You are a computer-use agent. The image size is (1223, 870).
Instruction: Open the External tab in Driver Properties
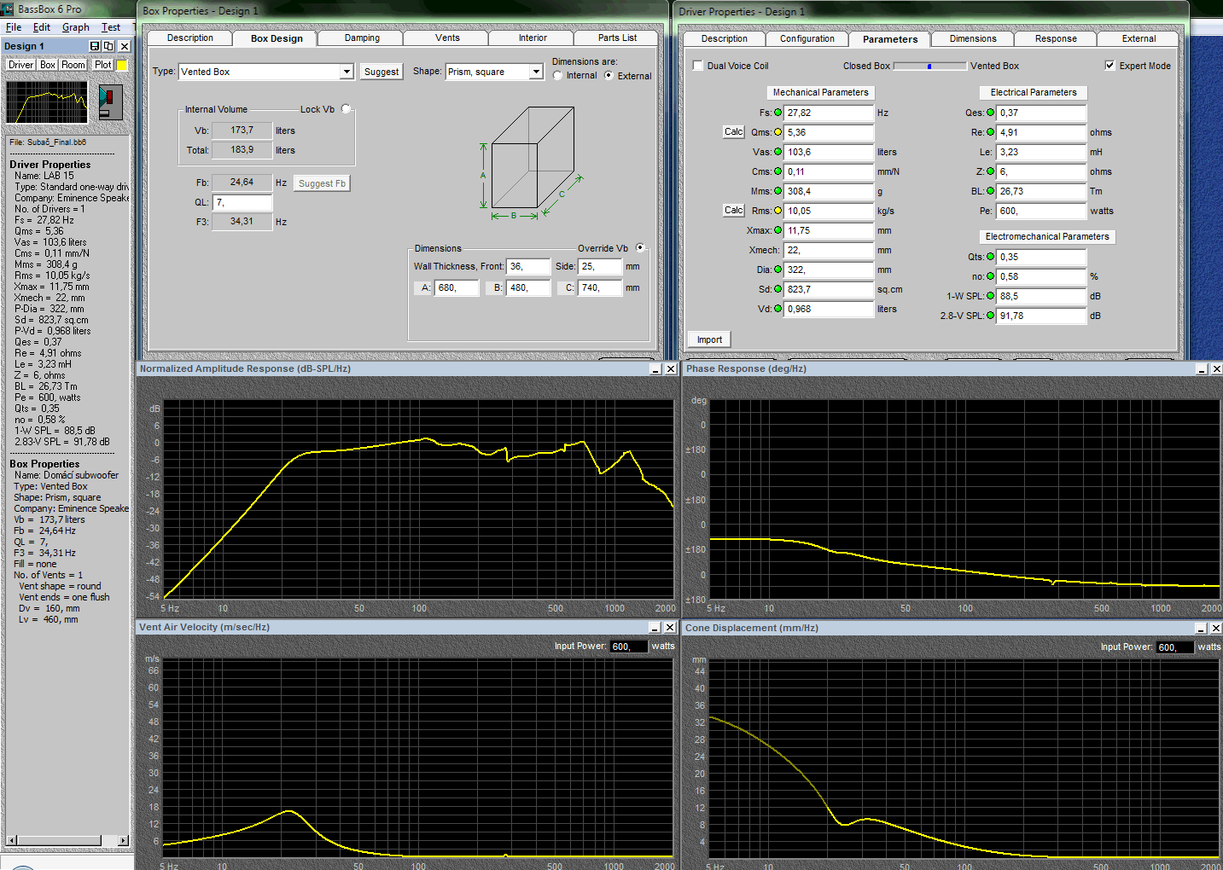coord(1139,39)
